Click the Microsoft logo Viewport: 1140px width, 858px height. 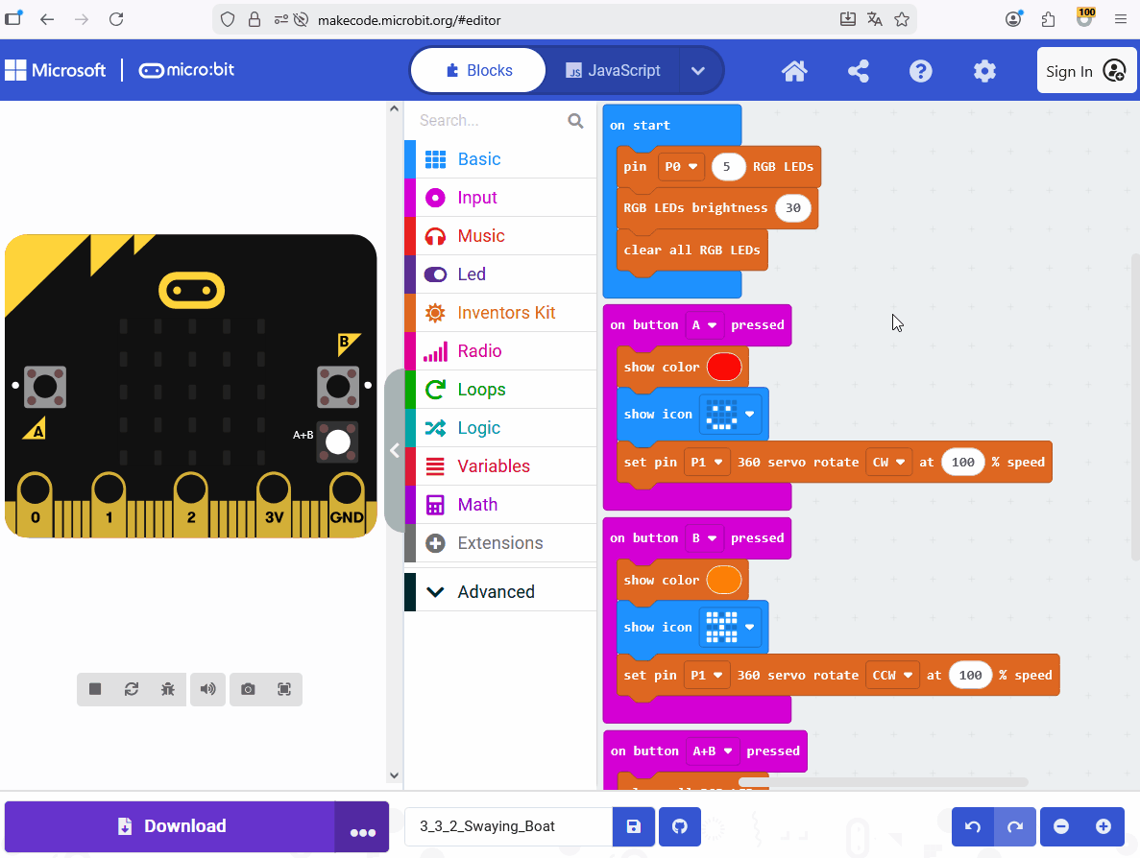(x=56, y=70)
